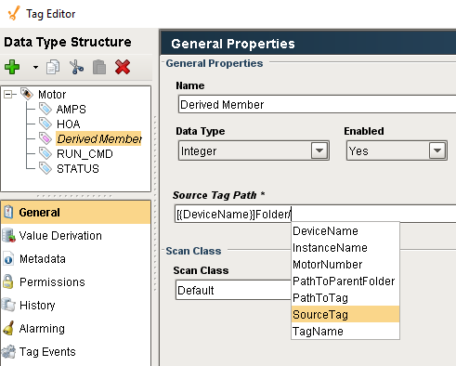The width and height of the screenshot is (456, 366).
Task: Choose SourceTag from parameter list
Action: point(345,315)
